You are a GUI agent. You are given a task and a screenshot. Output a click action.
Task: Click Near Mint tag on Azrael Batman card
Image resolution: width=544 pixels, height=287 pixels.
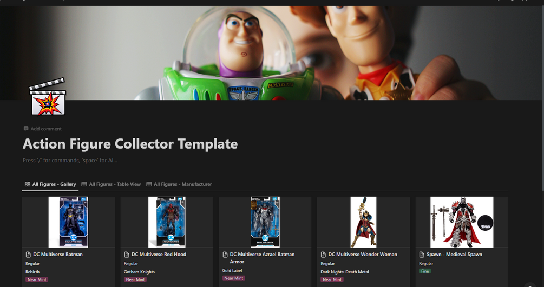coord(233,278)
